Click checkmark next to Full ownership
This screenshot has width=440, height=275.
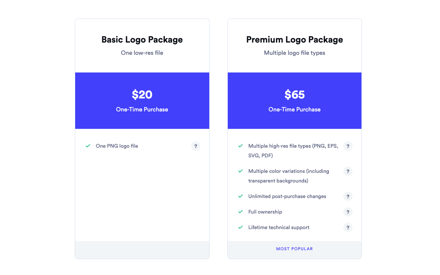240,212
